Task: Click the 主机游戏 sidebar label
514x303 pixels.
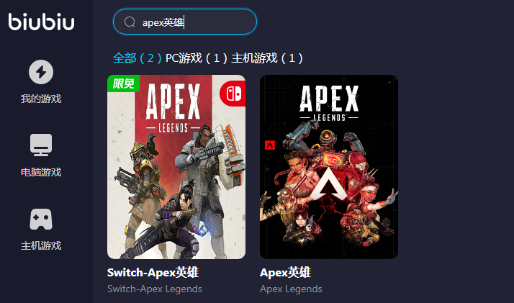Action: [x=41, y=245]
